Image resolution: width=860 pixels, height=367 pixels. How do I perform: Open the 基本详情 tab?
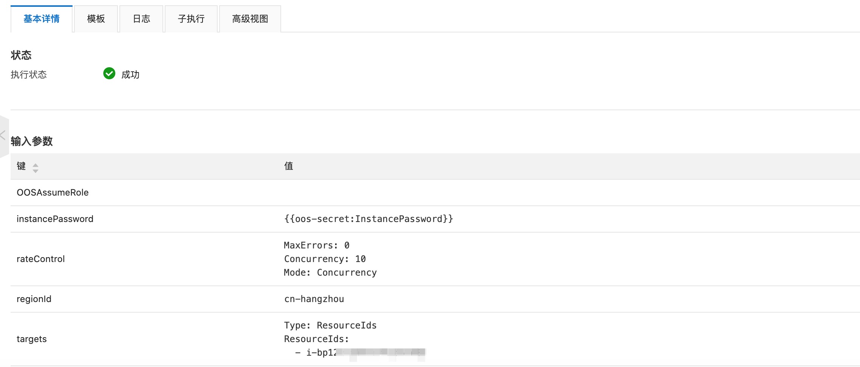click(x=42, y=19)
